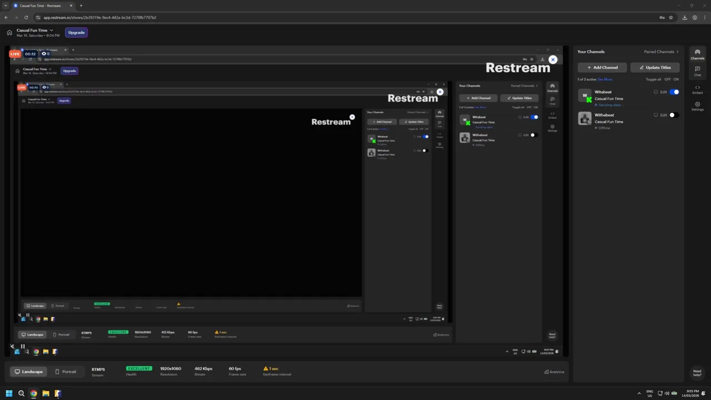
Task: Unmute the stream preview audio
Action: [x=12, y=346]
